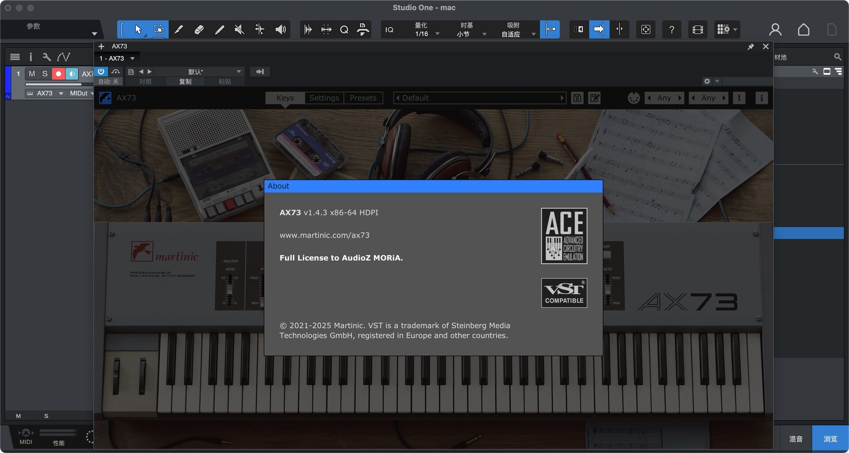Viewport: 849px width, 453px height.
Task: Select the Draw line tool
Action: 219,30
